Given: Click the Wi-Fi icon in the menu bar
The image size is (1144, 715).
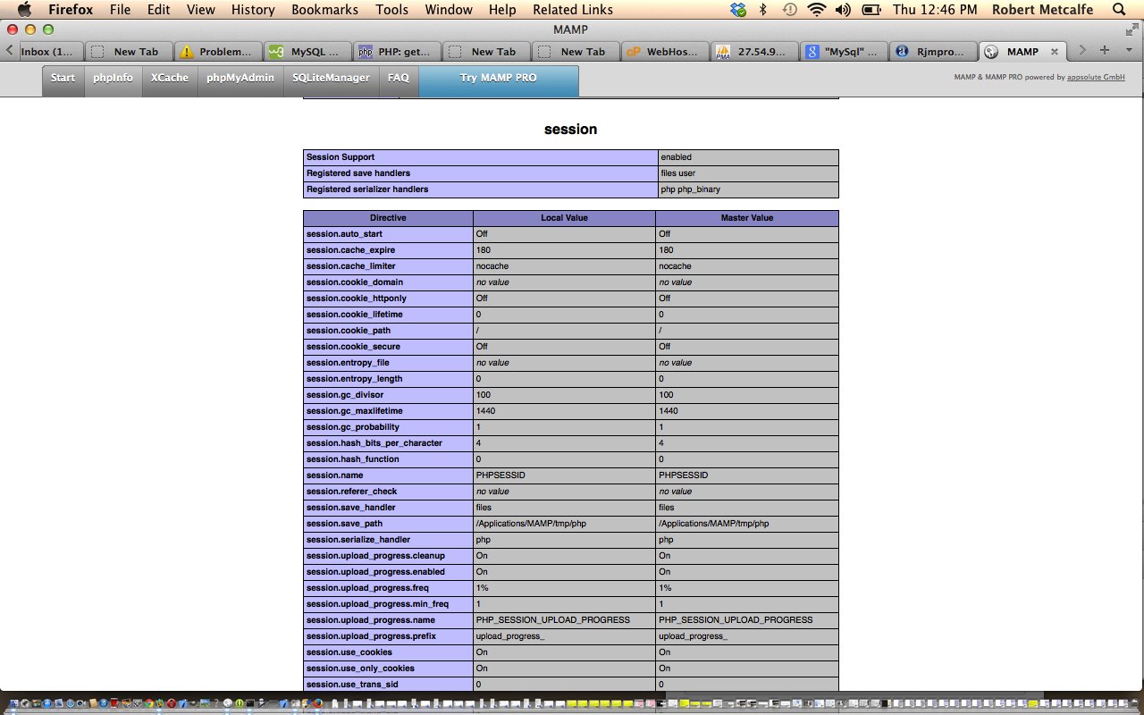Looking at the screenshot, I should [x=815, y=10].
